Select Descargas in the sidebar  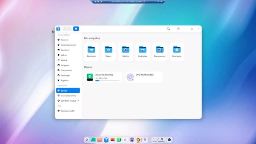[68, 75]
